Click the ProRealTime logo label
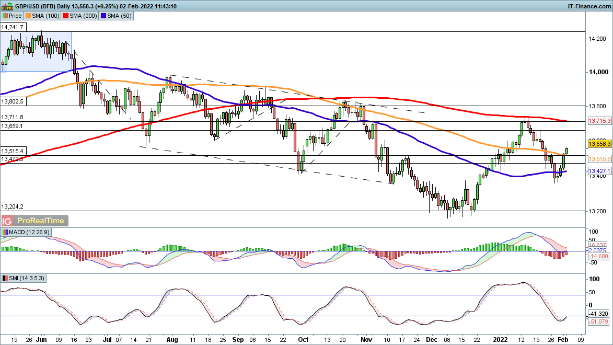The width and height of the screenshot is (613, 345). pos(41,221)
